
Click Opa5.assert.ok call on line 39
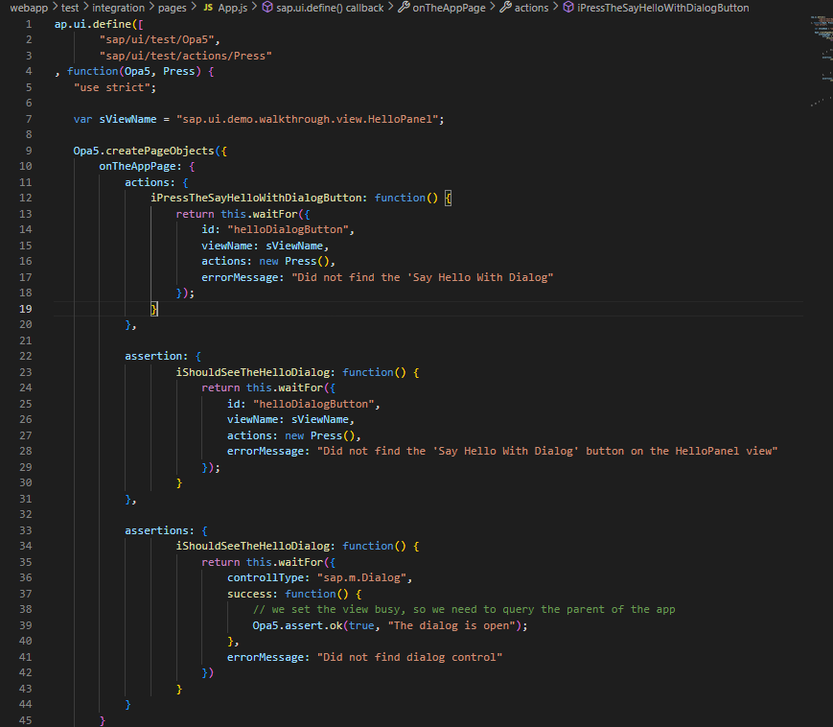click(297, 625)
